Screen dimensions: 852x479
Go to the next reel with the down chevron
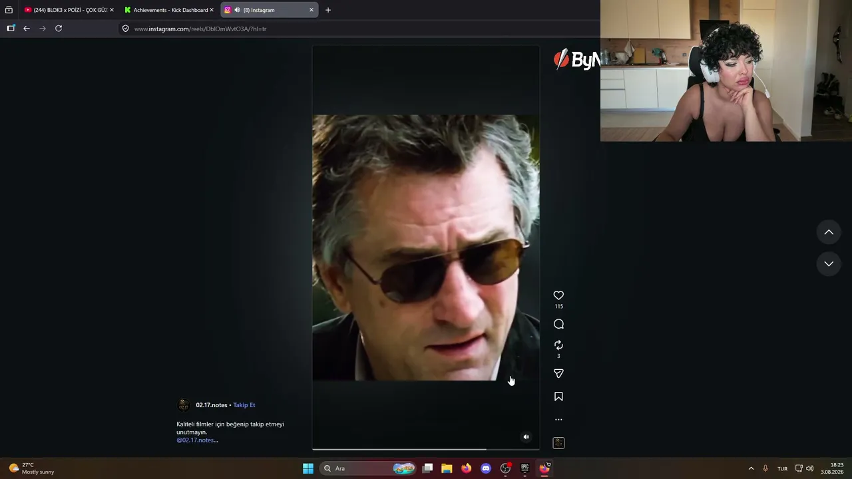click(x=829, y=263)
